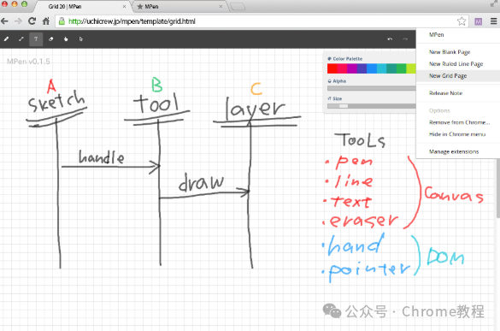Pick the indigo color swatch
500x331 pixels.
point(362,68)
